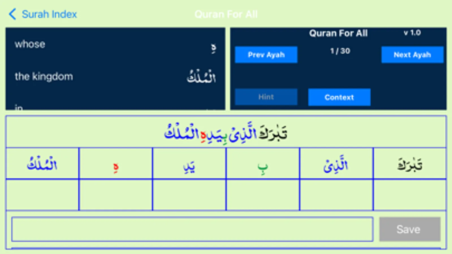Select the Arabic word cell الملك in table
The width and height of the screenshot is (452, 254).
coord(42,163)
